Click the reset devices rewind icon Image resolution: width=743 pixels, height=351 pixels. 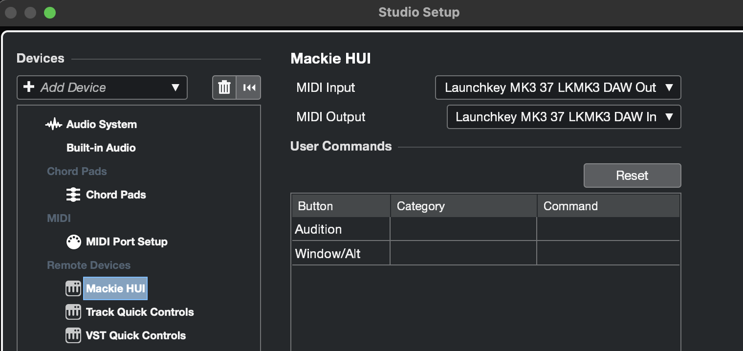coord(249,88)
